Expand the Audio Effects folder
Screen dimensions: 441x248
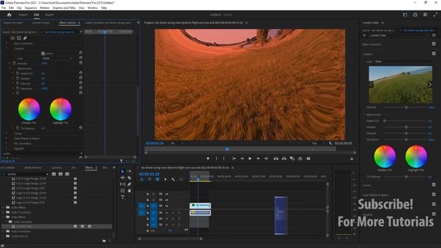pos(3,207)
